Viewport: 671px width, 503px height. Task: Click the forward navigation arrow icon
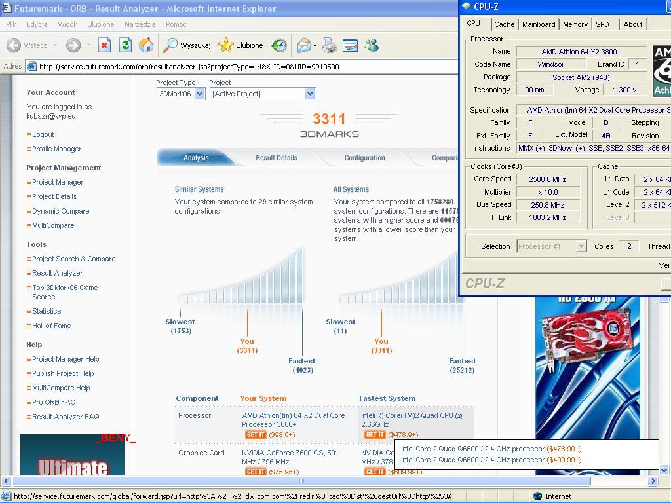(73, 45)
